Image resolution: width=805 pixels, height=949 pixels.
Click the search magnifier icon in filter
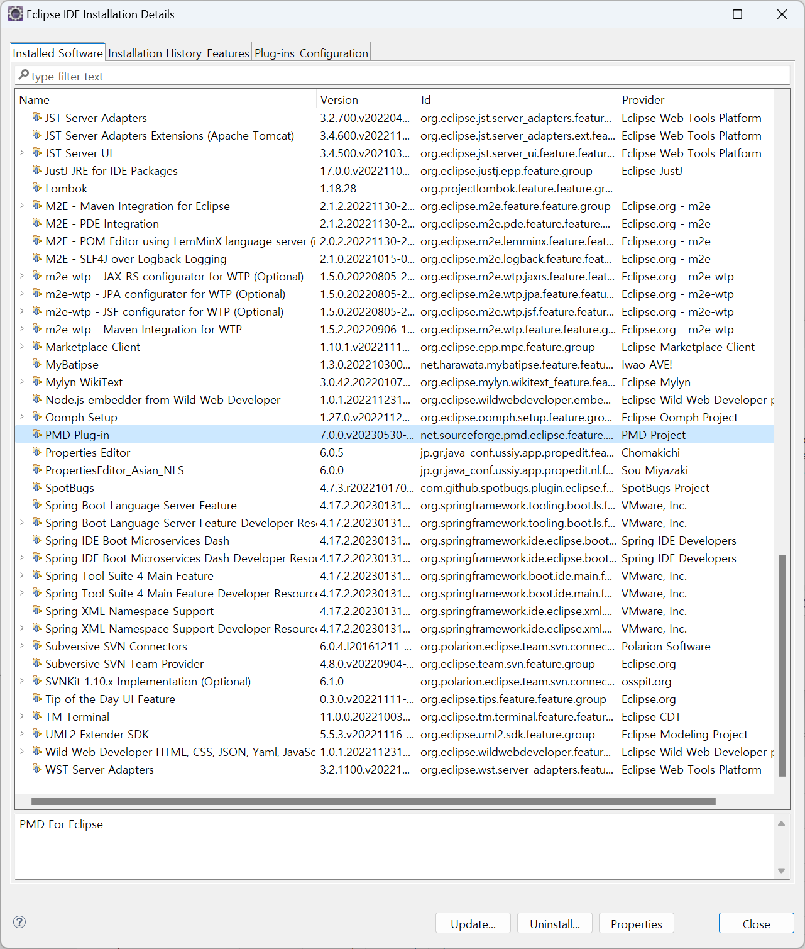[24, 75]
